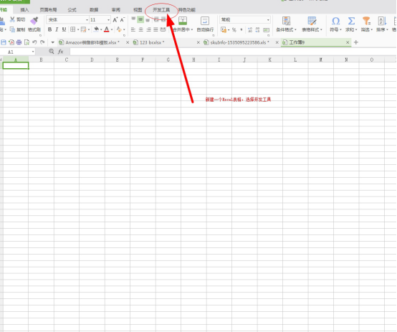The width and height of the screenshot is (397, 332).
Task: Select the Format Painter brush icon
Action: coord(34,21)
